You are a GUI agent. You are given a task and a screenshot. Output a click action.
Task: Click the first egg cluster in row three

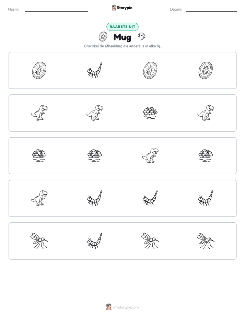pyautogui.click(x=39, y=156)
